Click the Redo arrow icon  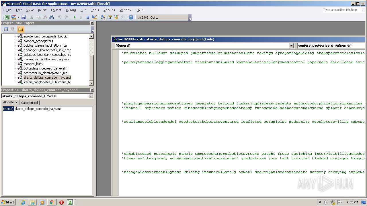point(66,17)
